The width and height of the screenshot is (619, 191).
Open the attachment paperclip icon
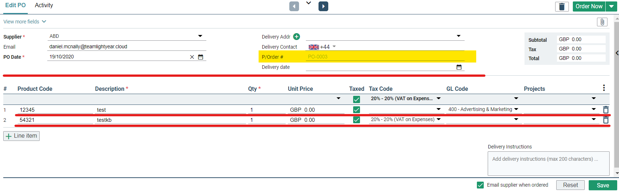tap(602, 22)
